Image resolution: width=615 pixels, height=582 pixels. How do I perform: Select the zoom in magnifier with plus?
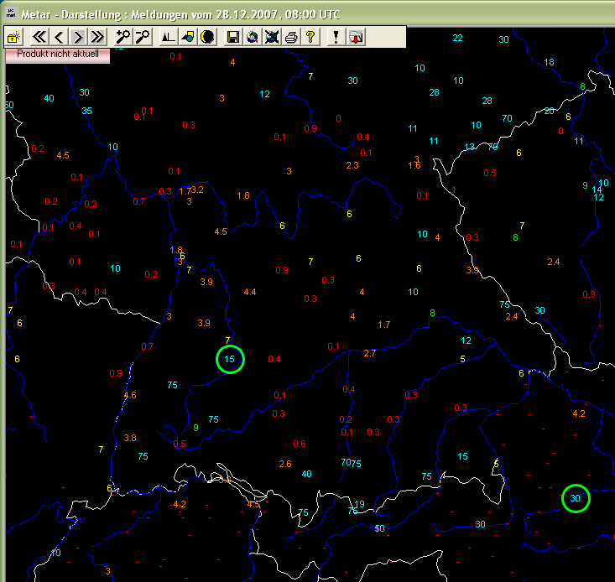123,37
